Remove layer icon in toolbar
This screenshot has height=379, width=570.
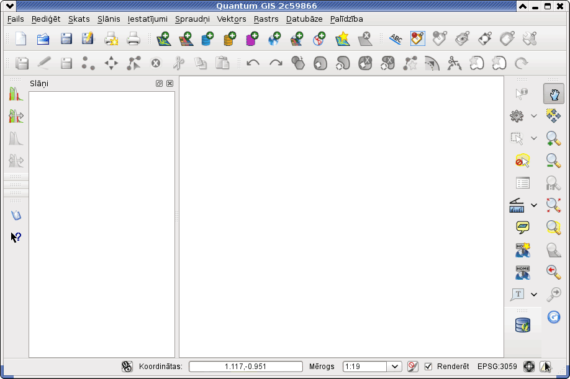tap(364, 39)
